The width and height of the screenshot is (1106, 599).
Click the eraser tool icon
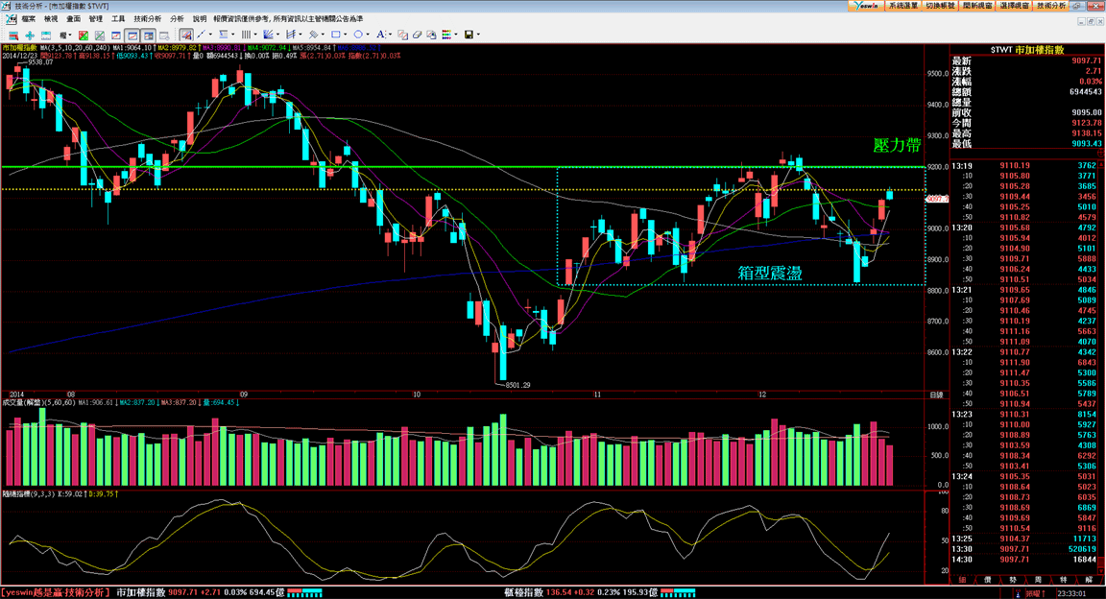click(417, 34)
